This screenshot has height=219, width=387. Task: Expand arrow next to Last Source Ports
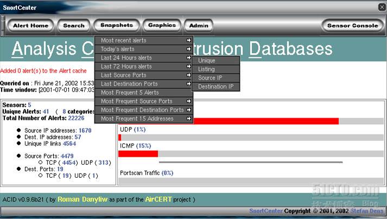pos(188,75)
